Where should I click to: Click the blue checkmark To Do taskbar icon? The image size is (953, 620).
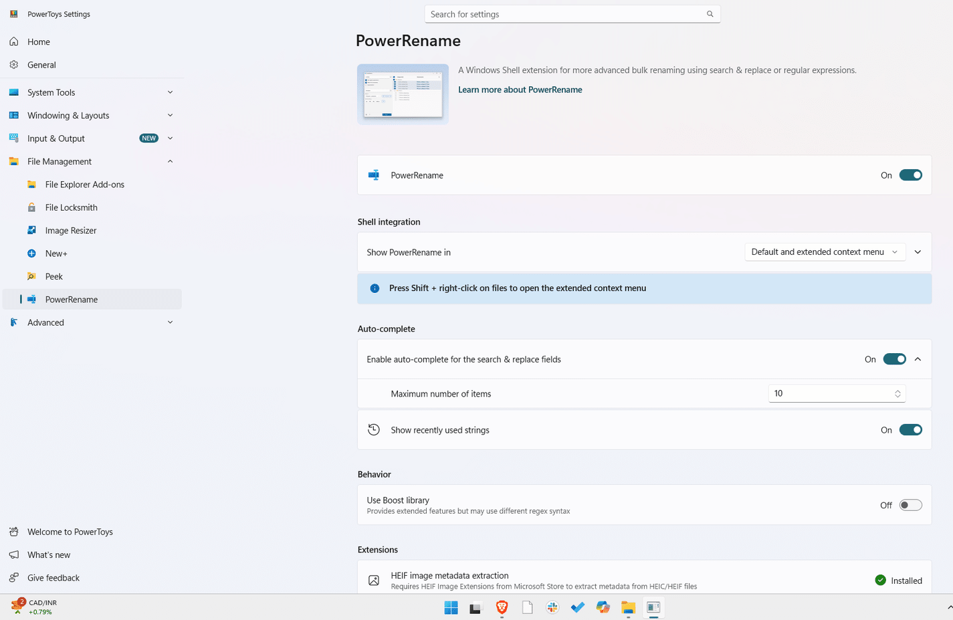(x=578, y=607)
